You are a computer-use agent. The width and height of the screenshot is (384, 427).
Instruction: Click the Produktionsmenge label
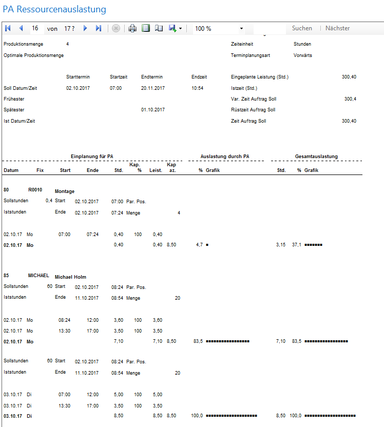click(24, 44)
